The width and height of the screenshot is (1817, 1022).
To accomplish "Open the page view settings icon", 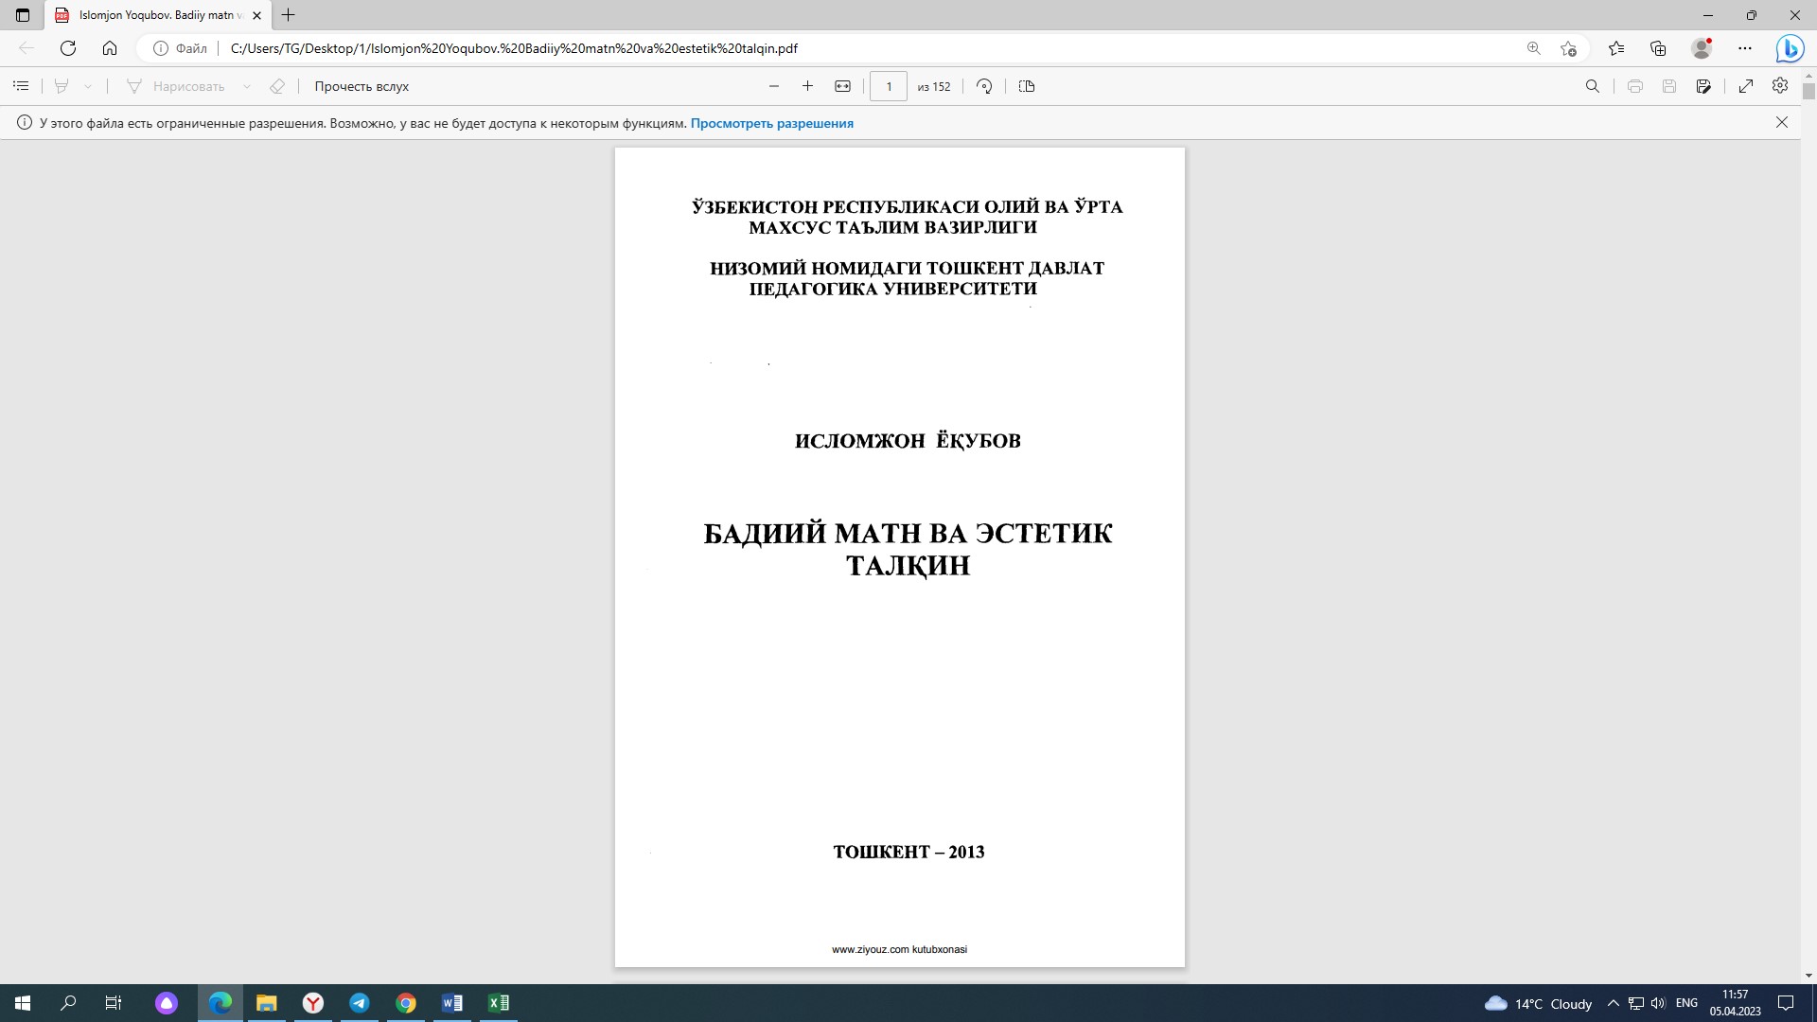I will coord(1027,86).
